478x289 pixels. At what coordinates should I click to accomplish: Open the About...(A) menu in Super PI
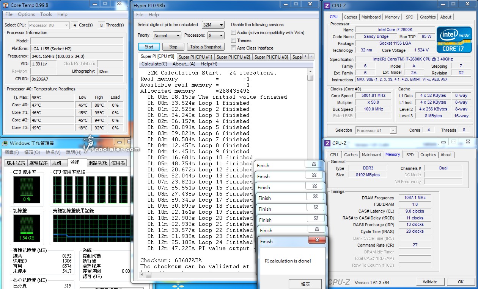[x=184, y=64]
